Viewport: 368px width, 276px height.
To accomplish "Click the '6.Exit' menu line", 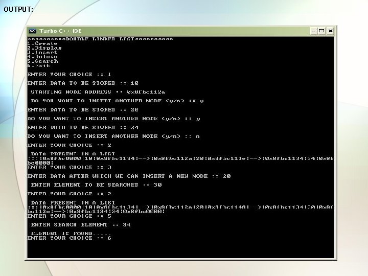I will pyautogui.click(x=39, y=66).
